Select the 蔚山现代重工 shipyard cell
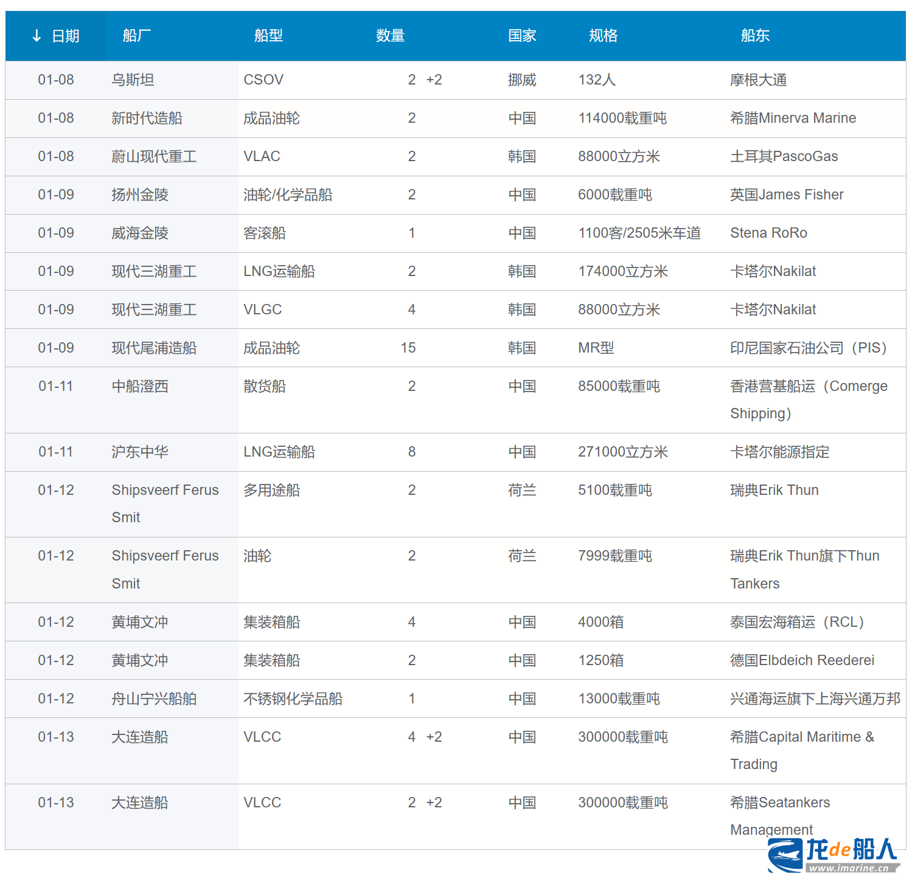 coord(154,156)
